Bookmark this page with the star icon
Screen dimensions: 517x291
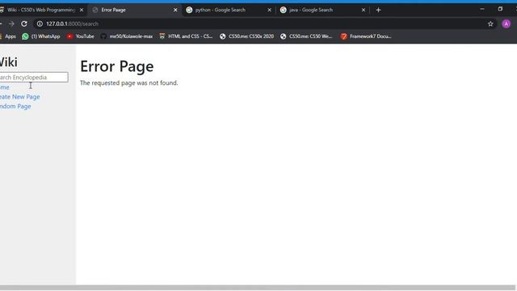(x=490, y=23)
